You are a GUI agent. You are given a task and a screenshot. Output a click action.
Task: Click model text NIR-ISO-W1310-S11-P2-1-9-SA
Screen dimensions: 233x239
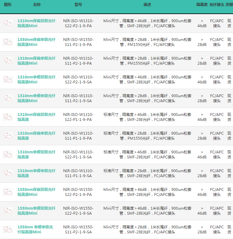pos(78,98)
